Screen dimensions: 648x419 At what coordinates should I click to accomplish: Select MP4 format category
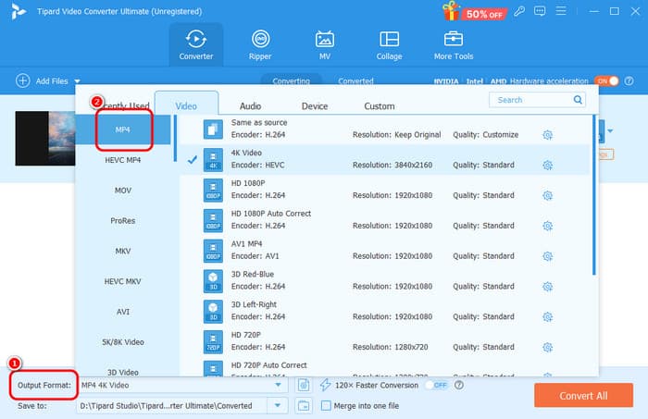point(123,129)
